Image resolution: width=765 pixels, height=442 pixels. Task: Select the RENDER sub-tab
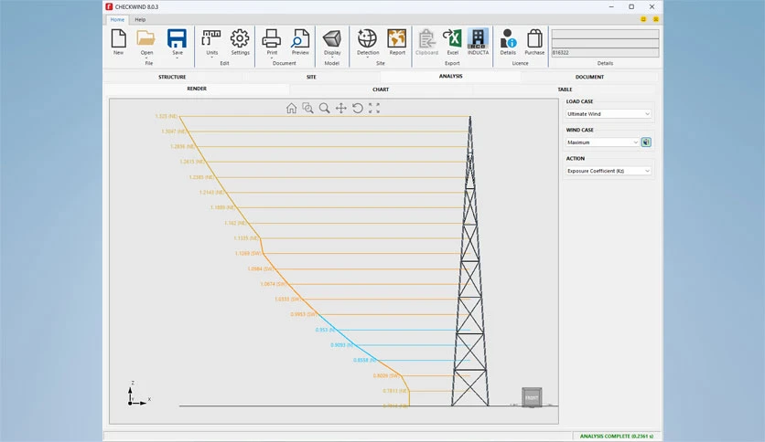point(197,89)
